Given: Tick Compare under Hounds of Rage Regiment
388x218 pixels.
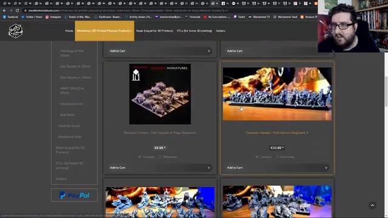Looking at the screenshot, I should pyautogui.click(x=146, y=157).
